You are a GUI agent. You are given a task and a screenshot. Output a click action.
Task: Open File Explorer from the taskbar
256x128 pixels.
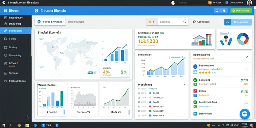pyautogui.click(x=27, y=125)
